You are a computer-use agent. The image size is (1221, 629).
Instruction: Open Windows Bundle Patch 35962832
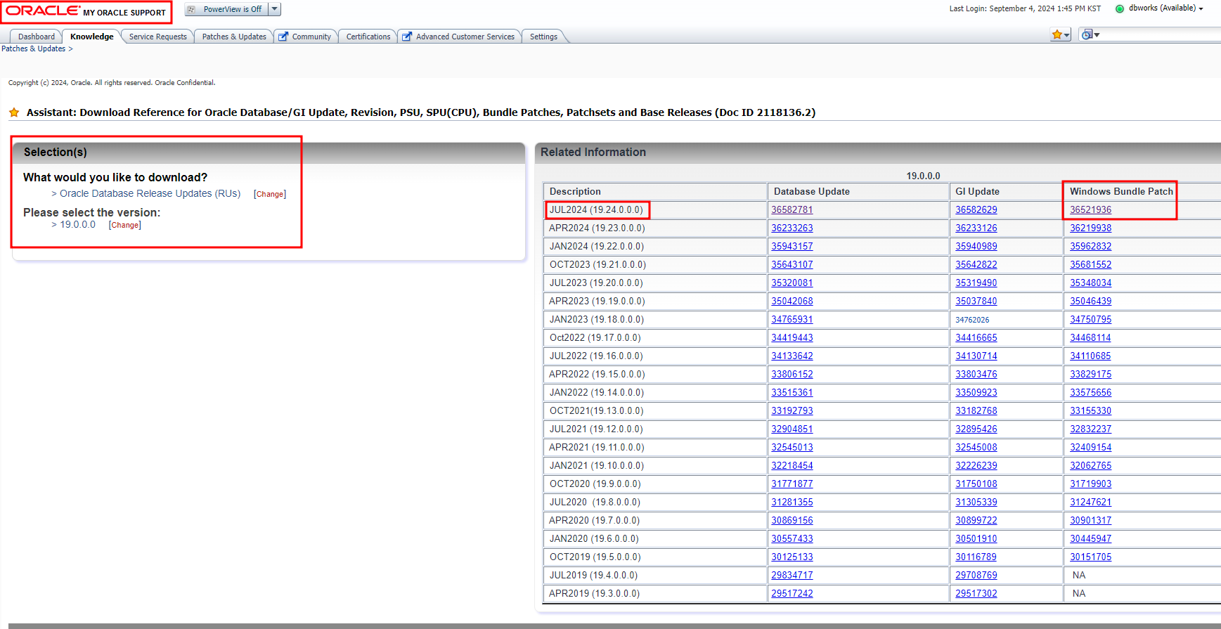[x=1090, y=247]
